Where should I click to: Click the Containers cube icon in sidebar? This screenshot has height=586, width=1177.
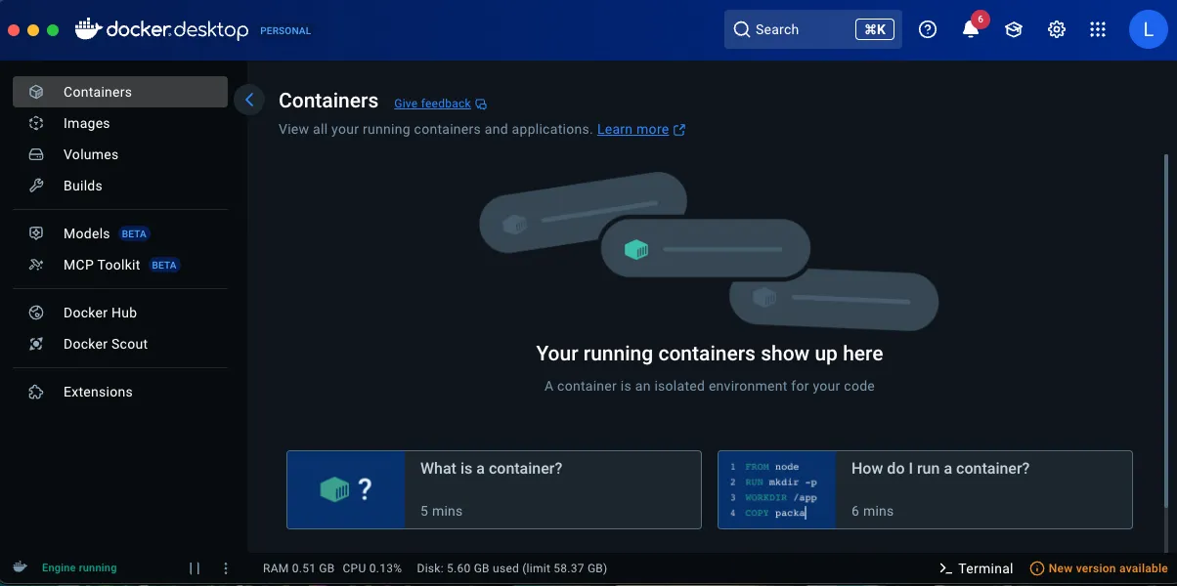pyautogui.click(x=36, y=92)
